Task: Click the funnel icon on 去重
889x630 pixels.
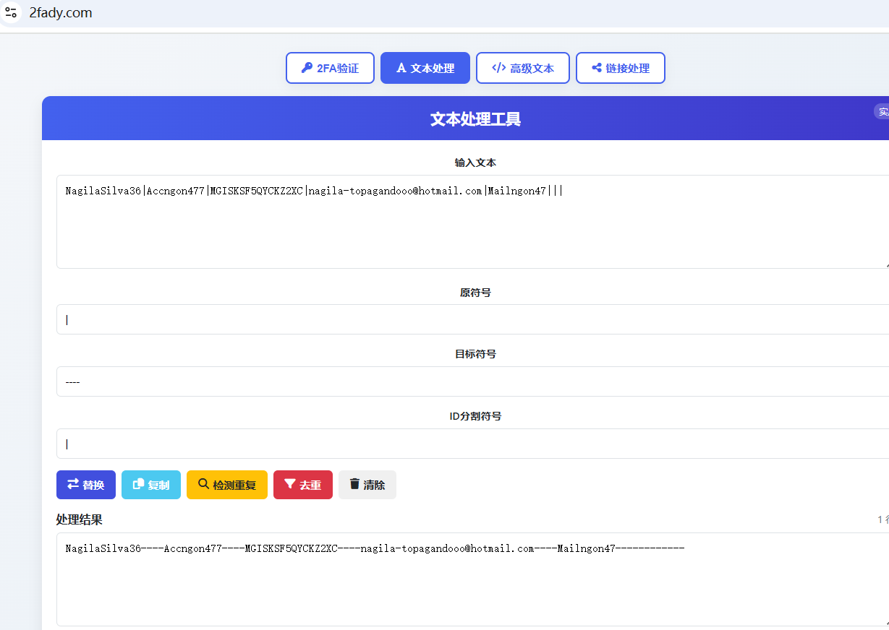Action: tap(289, 484)
